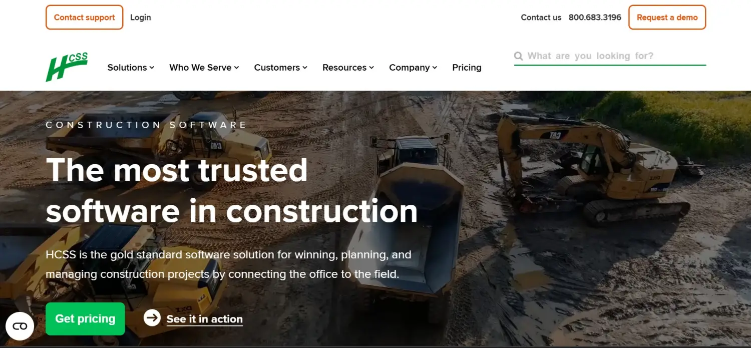The height and width of the screenshot is (348, 751).
Task: Click the search magnifier icon
Action: 519,56
